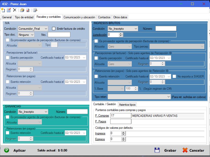Click the Egresos link

100,139
